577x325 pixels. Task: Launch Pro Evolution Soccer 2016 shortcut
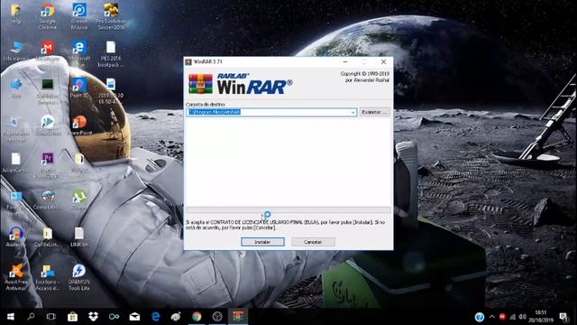pos(111,15)
